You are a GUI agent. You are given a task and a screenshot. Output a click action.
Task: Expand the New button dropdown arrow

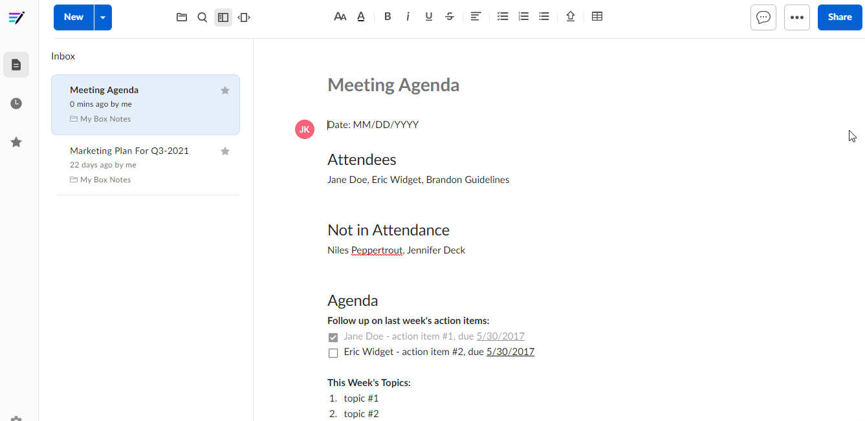click(x=103, y=17)
